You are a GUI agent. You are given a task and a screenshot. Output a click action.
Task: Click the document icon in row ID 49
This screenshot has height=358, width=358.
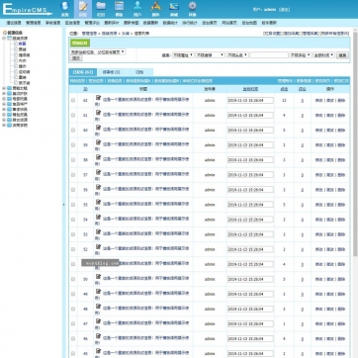coord(98,292)
